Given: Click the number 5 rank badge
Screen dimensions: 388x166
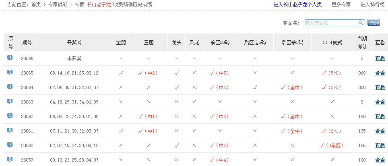Looking at the screenshot, I should pyautogui.click(x=10, y=116).
